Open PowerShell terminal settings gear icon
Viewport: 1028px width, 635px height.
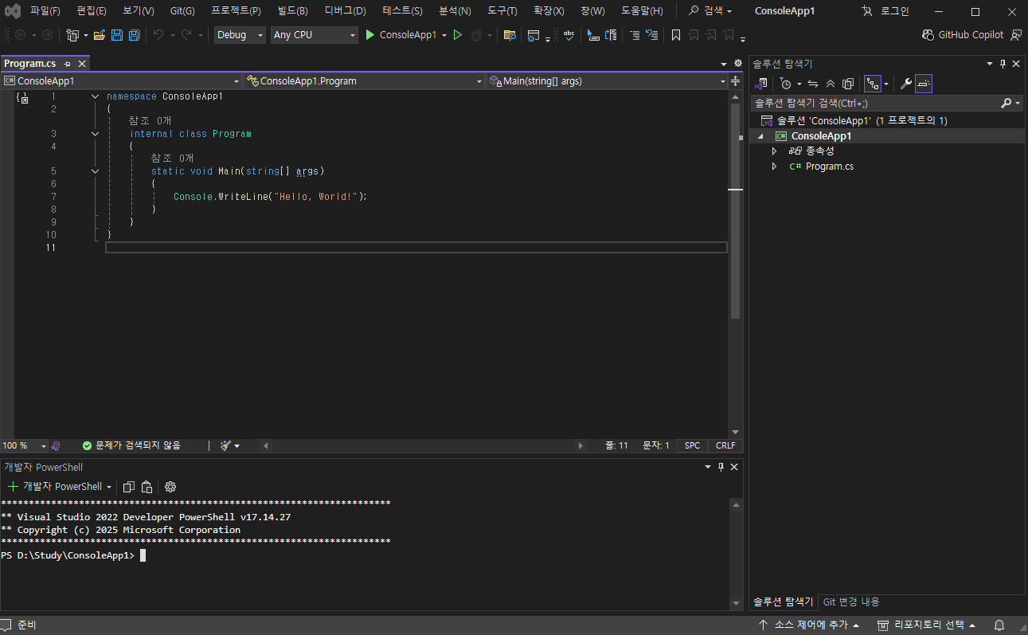click(170, 487)
